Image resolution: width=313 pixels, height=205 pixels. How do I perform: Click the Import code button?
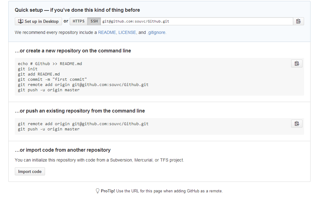coord(30,171)
